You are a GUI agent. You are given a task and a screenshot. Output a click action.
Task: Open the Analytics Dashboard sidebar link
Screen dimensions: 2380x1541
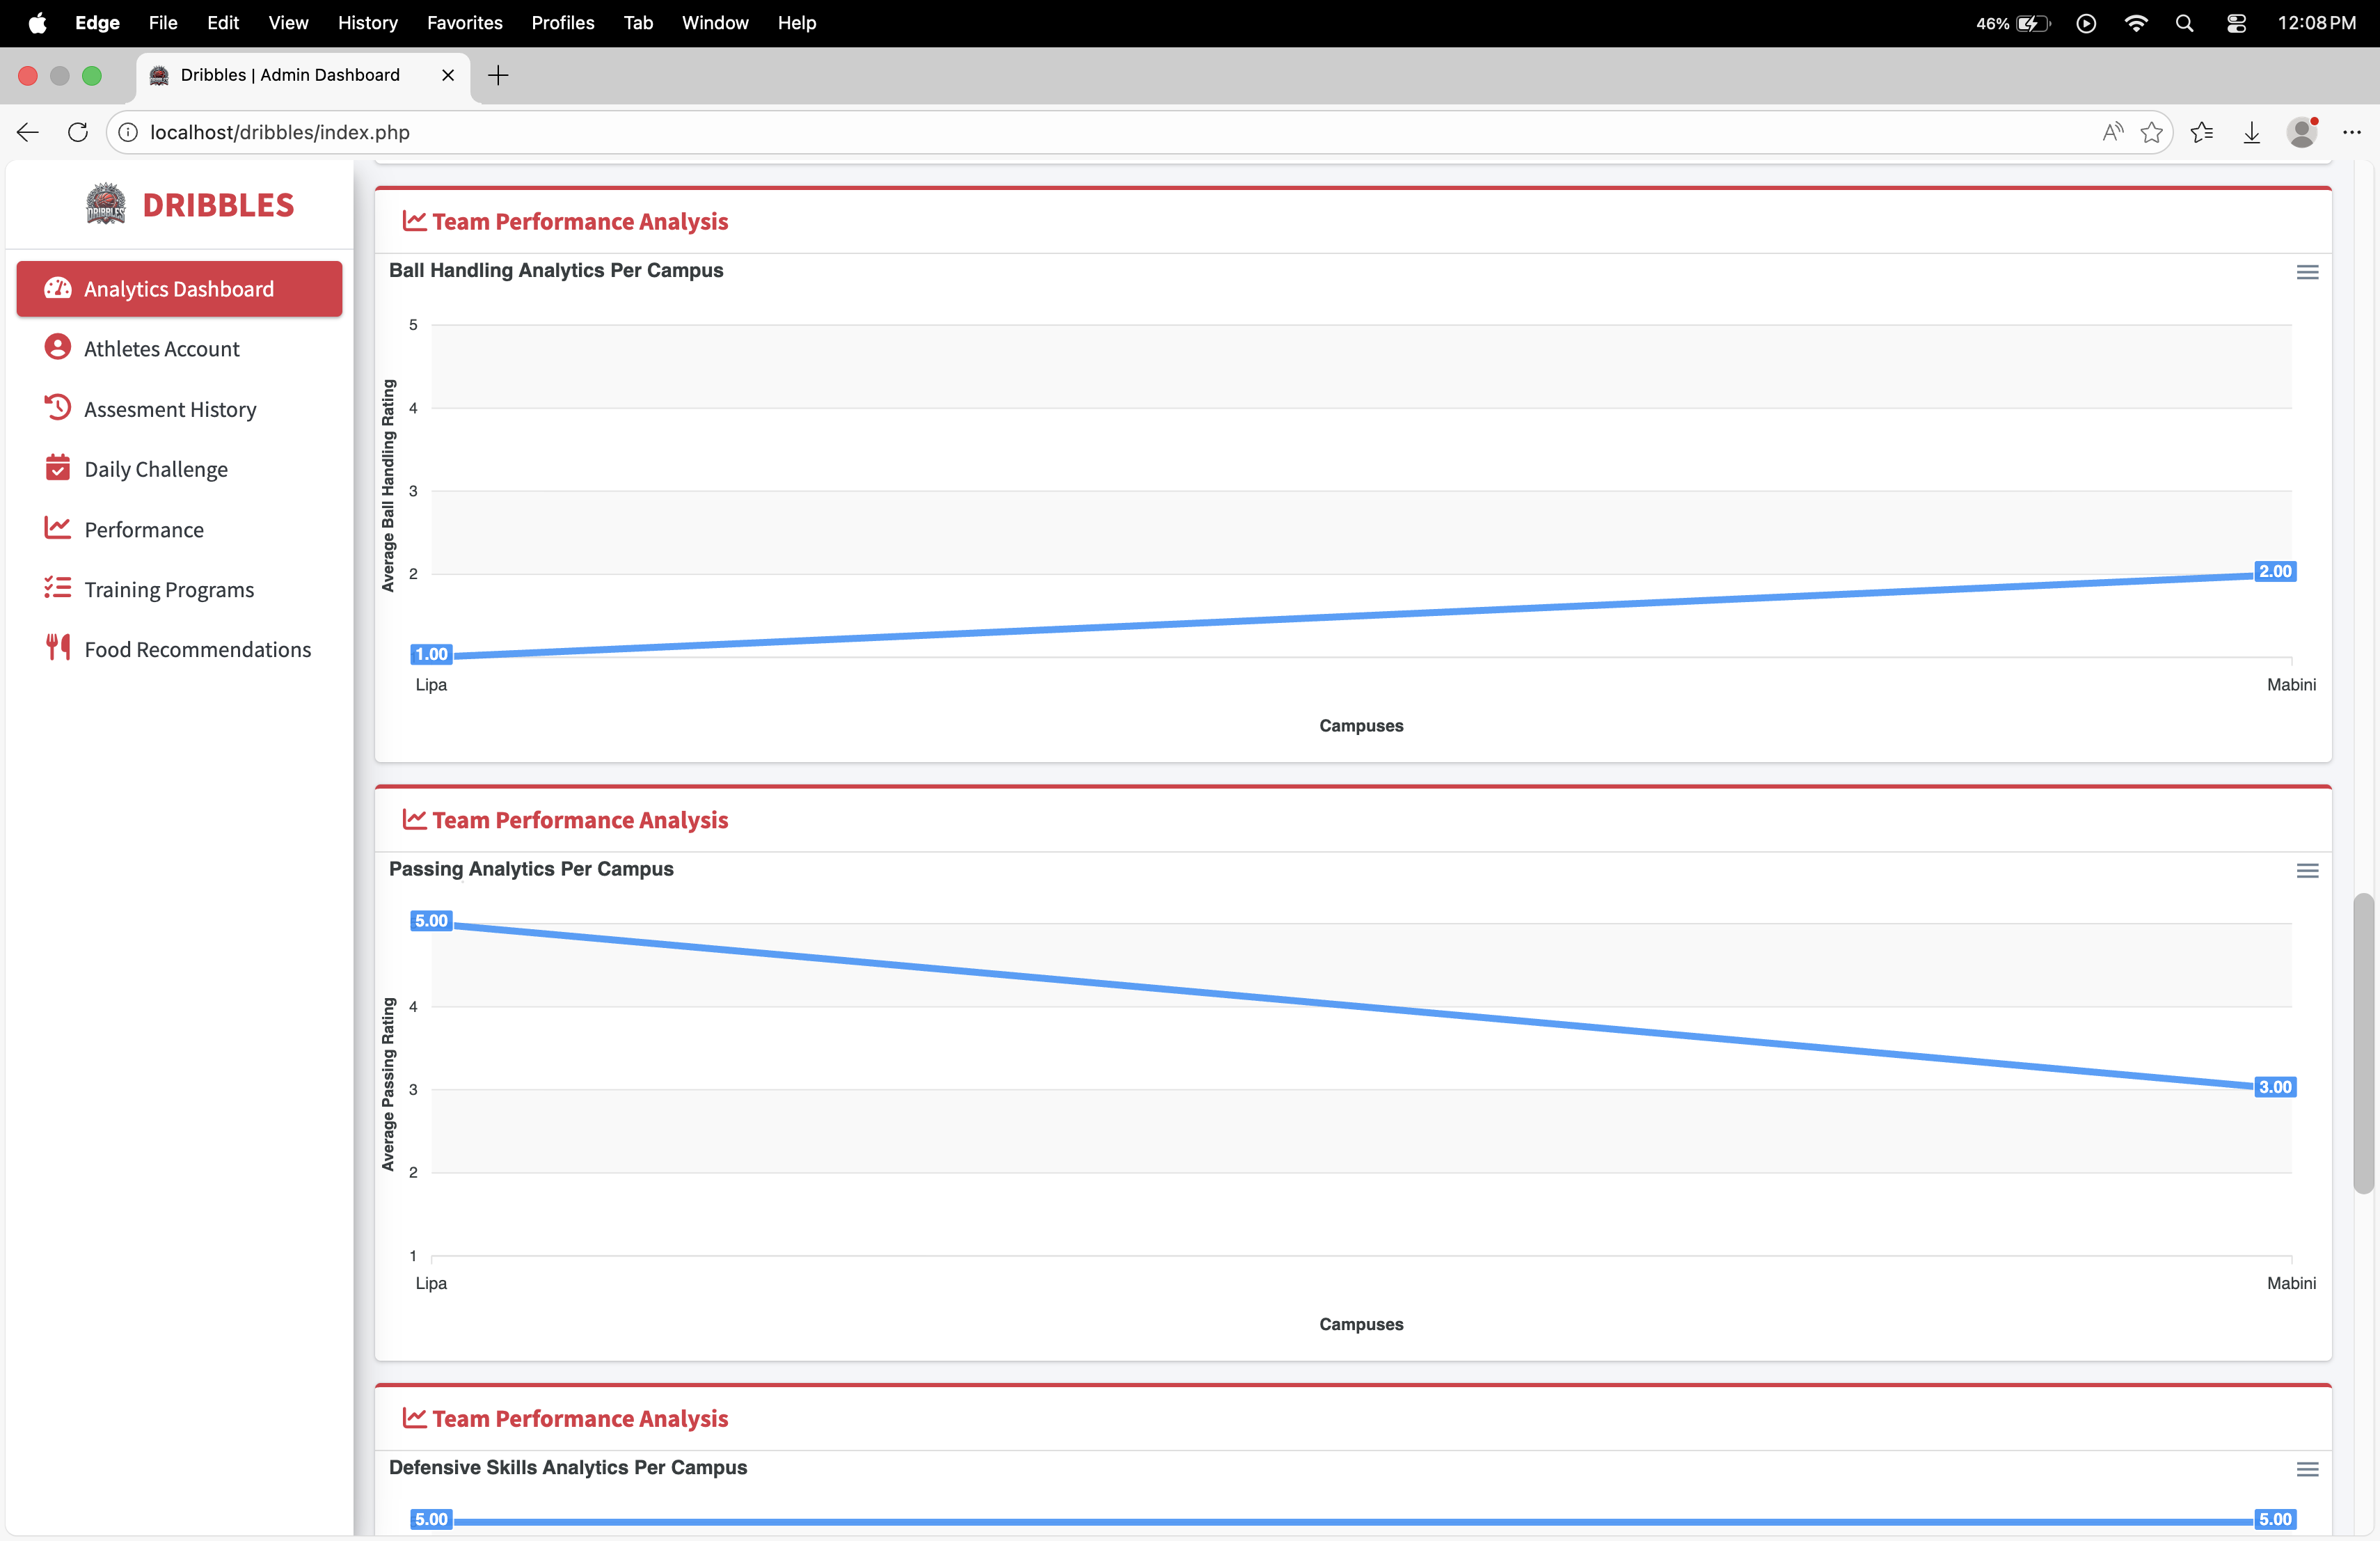click(x=179, y=289)
